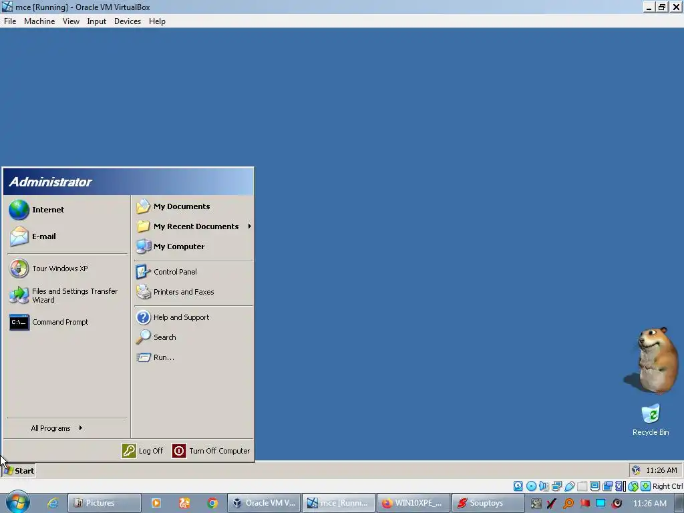Click the CPU virtualization V icon
The image size is (684, 513).
pos(620,486)
